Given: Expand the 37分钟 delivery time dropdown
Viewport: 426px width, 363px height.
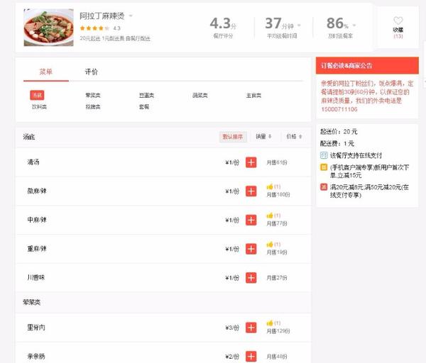Looking at the screenshot, I should coord(299,26).
